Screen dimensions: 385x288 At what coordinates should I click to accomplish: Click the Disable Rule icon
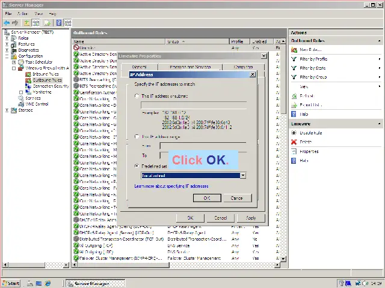coord(294,133)
